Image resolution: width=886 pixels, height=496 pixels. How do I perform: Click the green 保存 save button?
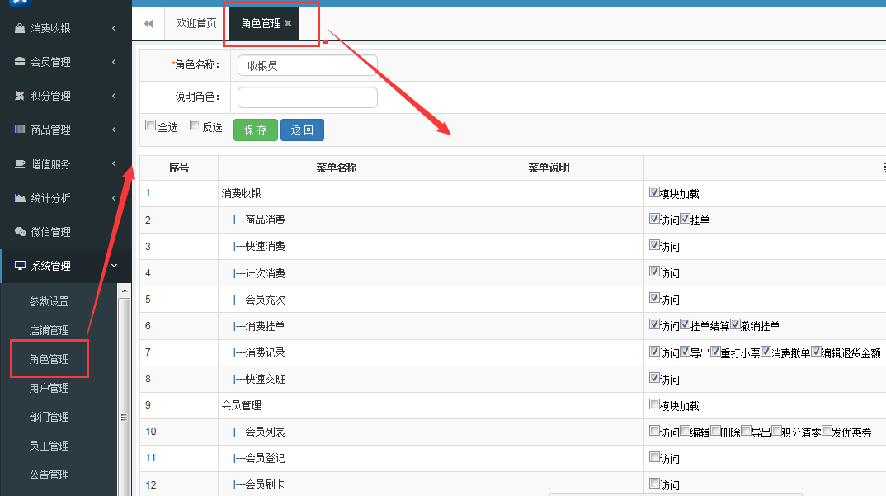tap(255, 130)
